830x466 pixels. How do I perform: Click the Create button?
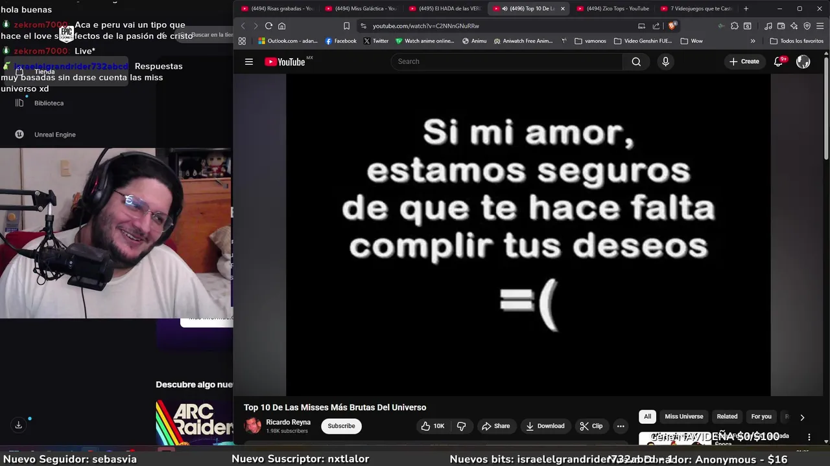coord(744,61)
